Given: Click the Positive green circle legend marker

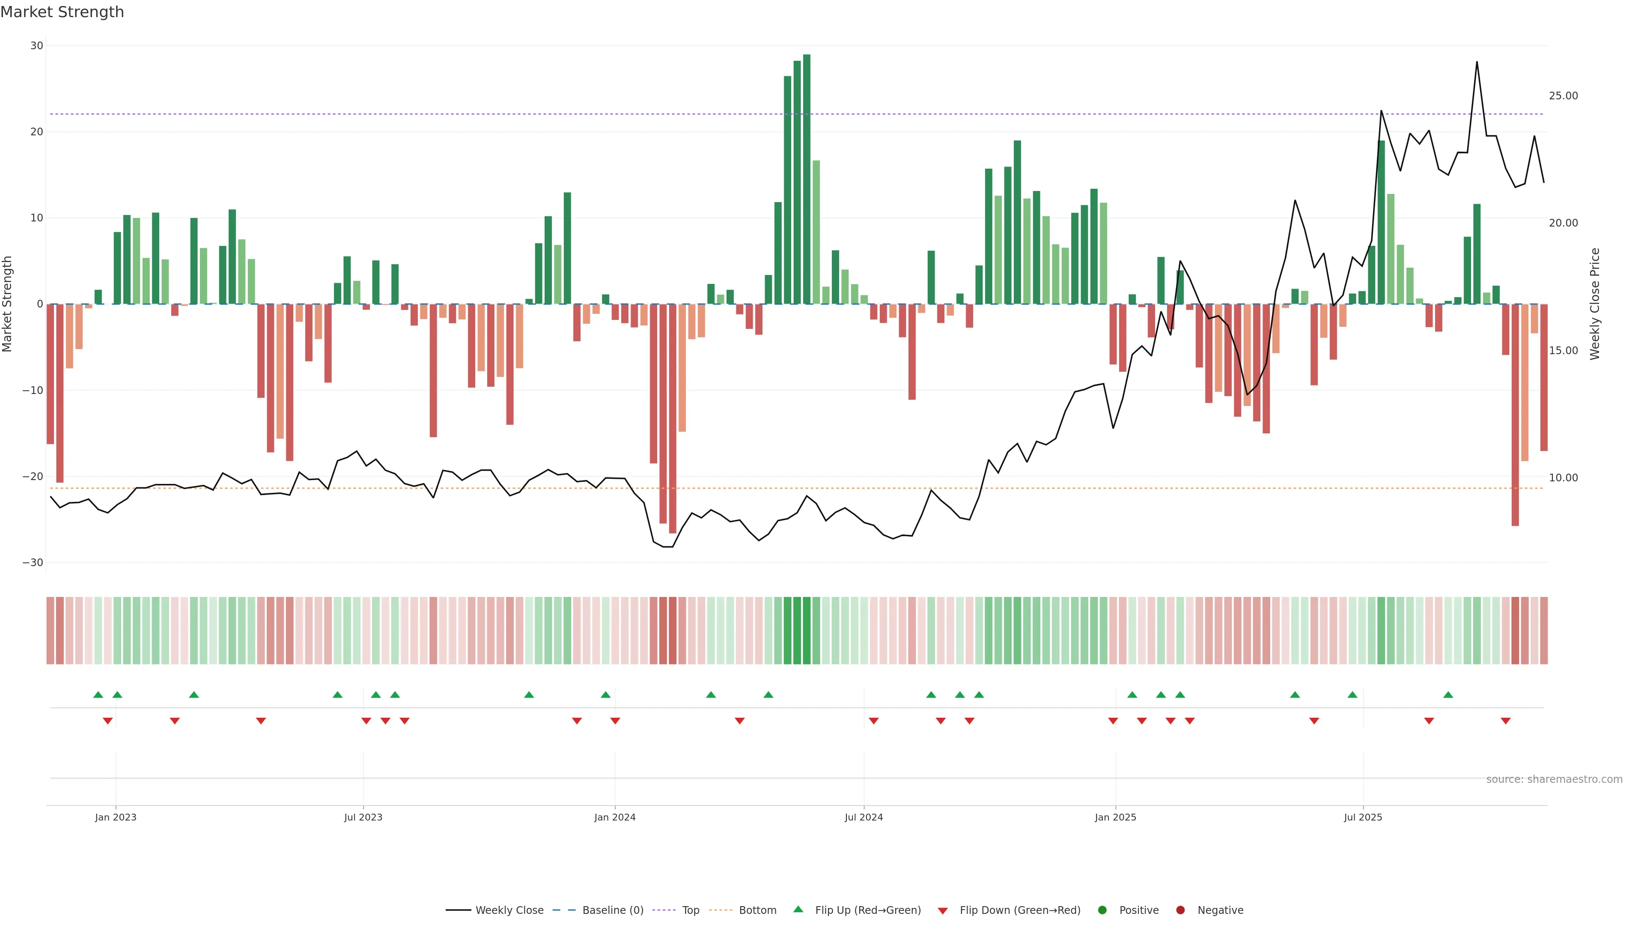Looking at the screenshot, I should point(1102,910).
